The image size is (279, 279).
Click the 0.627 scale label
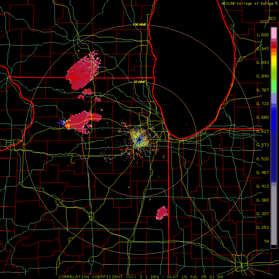point(263,131)
